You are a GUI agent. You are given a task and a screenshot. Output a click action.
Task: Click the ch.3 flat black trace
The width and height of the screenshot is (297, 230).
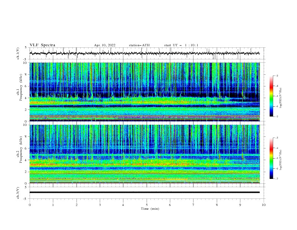pos(144,192)
